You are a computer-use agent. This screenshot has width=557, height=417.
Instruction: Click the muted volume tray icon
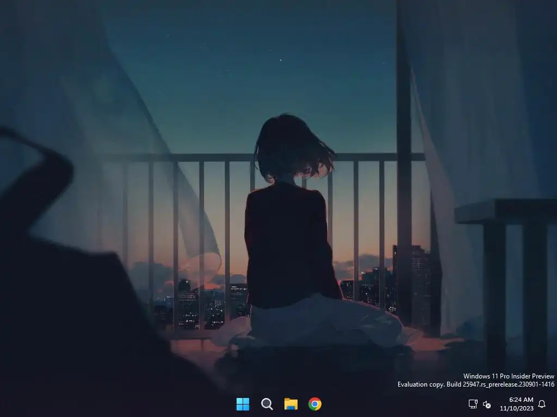tap(487, 404)
